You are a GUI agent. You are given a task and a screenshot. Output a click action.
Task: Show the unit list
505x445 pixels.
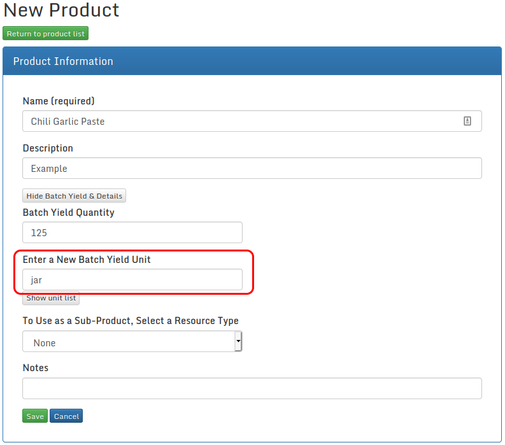pos(51,298)
